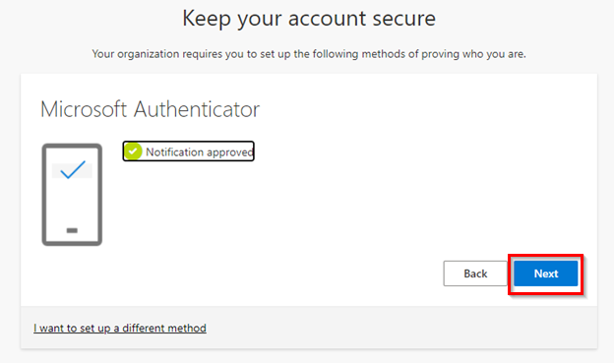Go back with the Back button
The width and height of the screenshot is (614, 363).
(x=475, y=273)
